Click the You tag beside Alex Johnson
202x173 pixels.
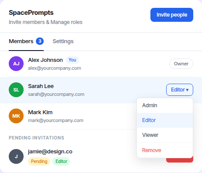coord(72,60)
